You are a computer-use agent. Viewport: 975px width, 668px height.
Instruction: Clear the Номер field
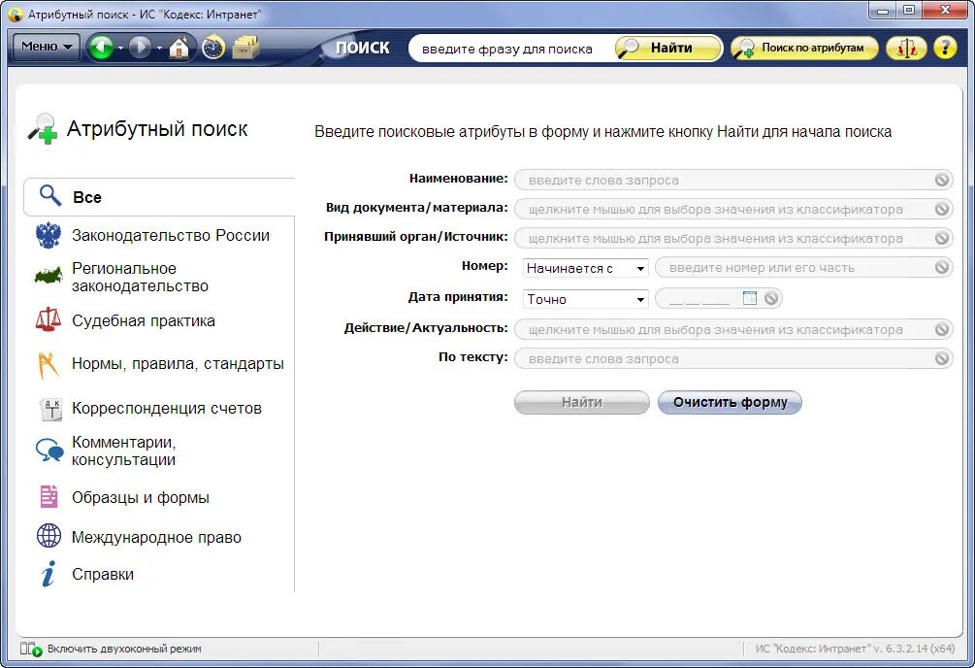(x=942, y=268)
